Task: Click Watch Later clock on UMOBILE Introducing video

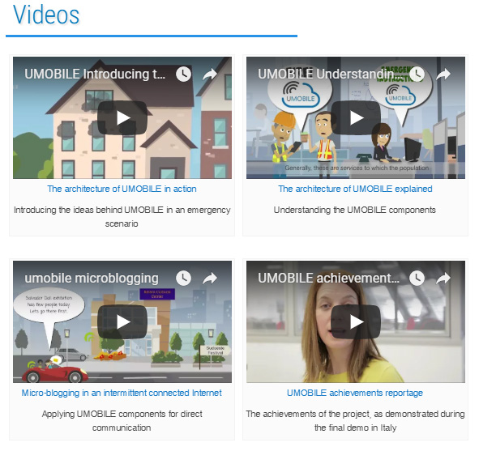Action: point(184,74)
